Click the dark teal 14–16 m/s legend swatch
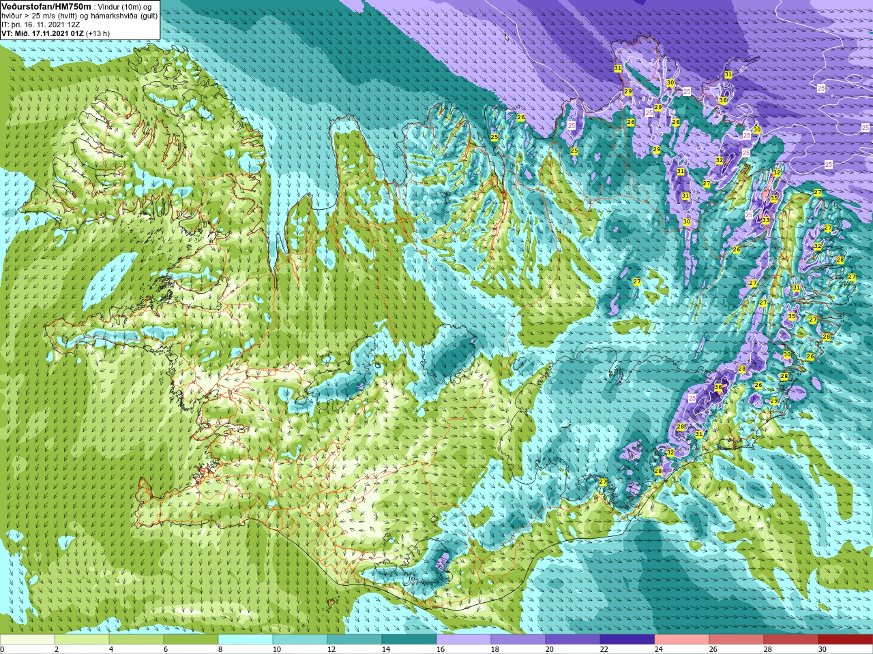Viewport: 873px width, 654px height. (x=409, y=640)
